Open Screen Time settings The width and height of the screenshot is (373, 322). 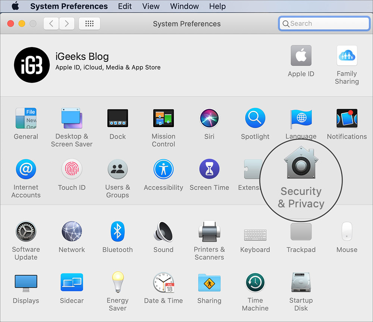click(209, 169)
